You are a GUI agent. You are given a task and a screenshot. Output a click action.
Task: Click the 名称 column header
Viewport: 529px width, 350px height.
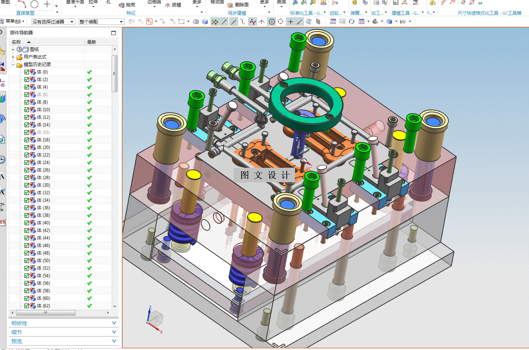pyautogui.click(x=17, y=42)
